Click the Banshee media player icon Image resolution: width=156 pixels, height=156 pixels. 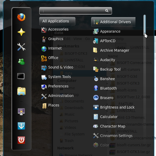[x=96, y=79]
